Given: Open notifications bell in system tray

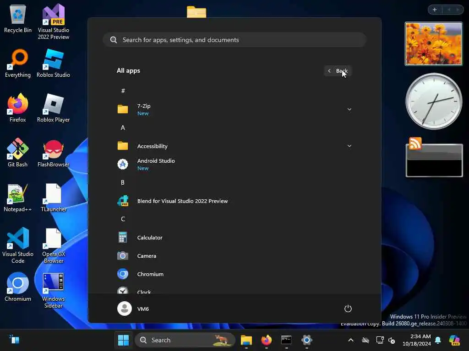Looking at the screenshot, I should [438, 340].
